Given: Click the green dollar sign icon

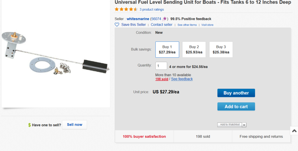Looking at the screenshot, I should pos(29,125).
